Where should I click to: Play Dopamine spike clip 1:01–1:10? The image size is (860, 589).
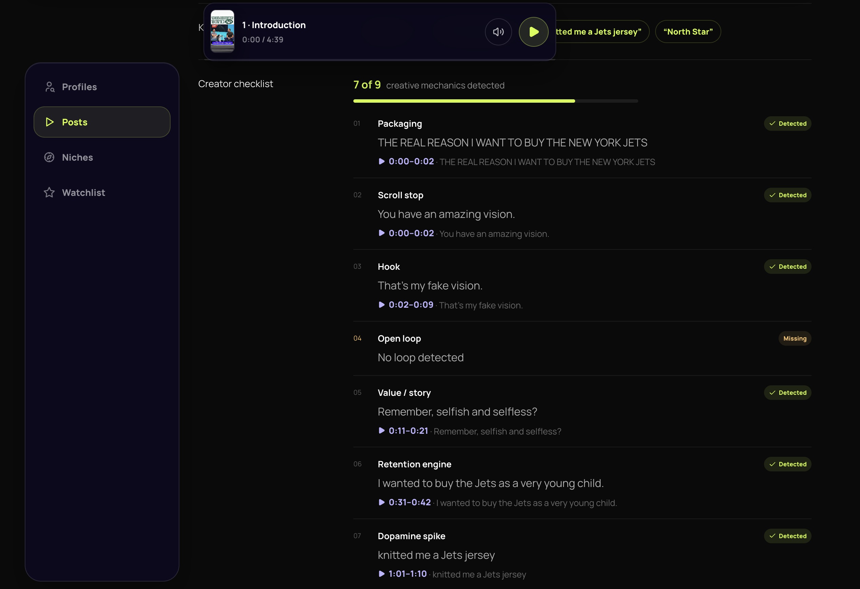click(403, 574)
